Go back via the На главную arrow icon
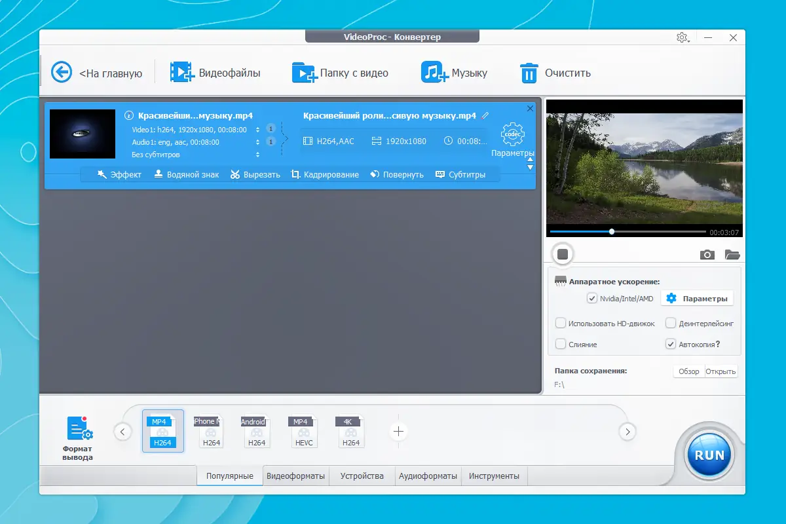Image resolution: width=786 pixels, height=524 pixels. [x=62, y=72]
